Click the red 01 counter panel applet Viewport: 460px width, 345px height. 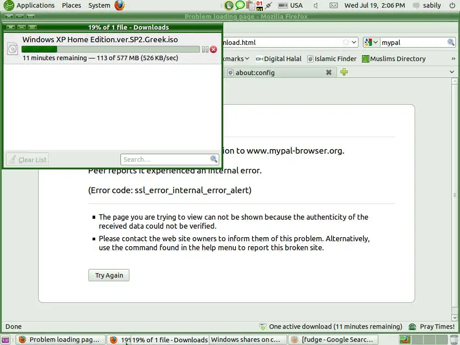point(259,5)
